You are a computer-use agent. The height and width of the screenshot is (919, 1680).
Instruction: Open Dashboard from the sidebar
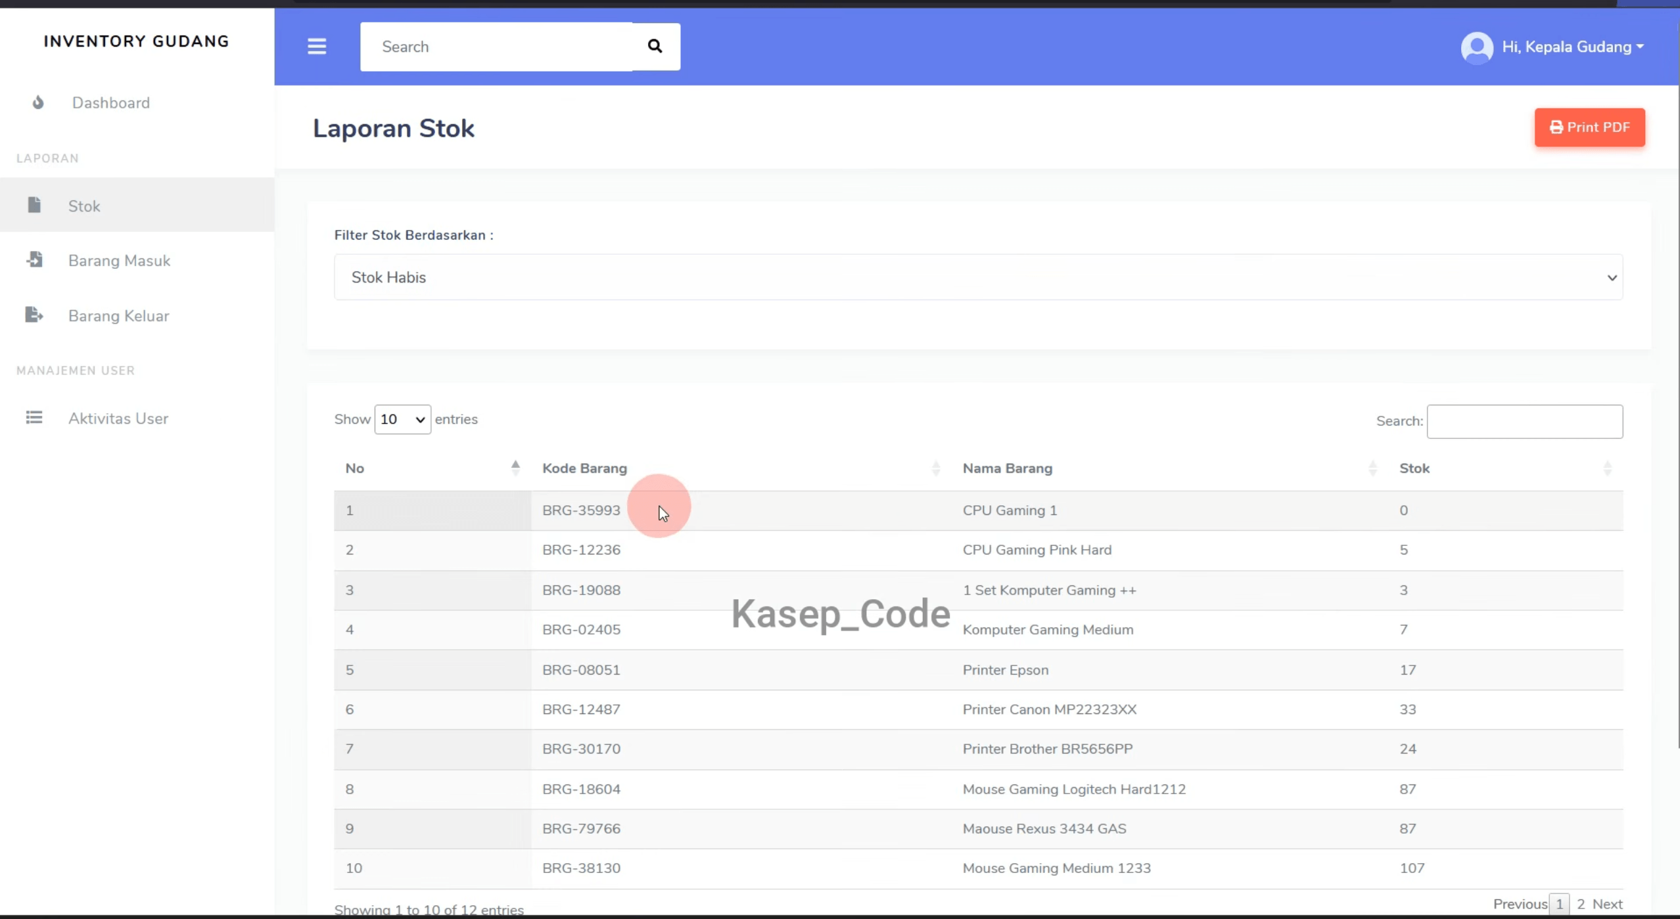111,102
